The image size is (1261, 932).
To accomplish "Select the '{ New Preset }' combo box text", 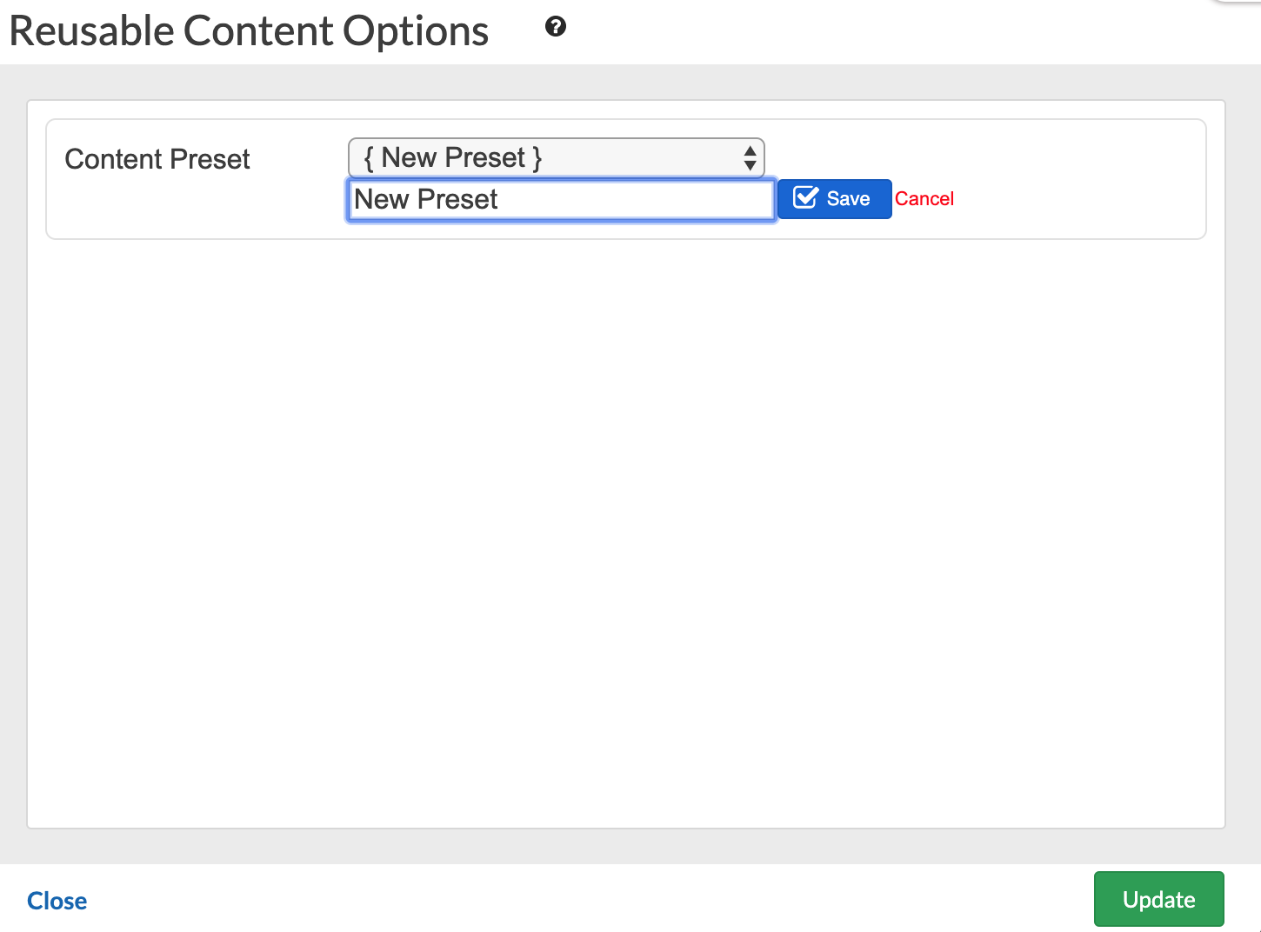I will 453,158.
